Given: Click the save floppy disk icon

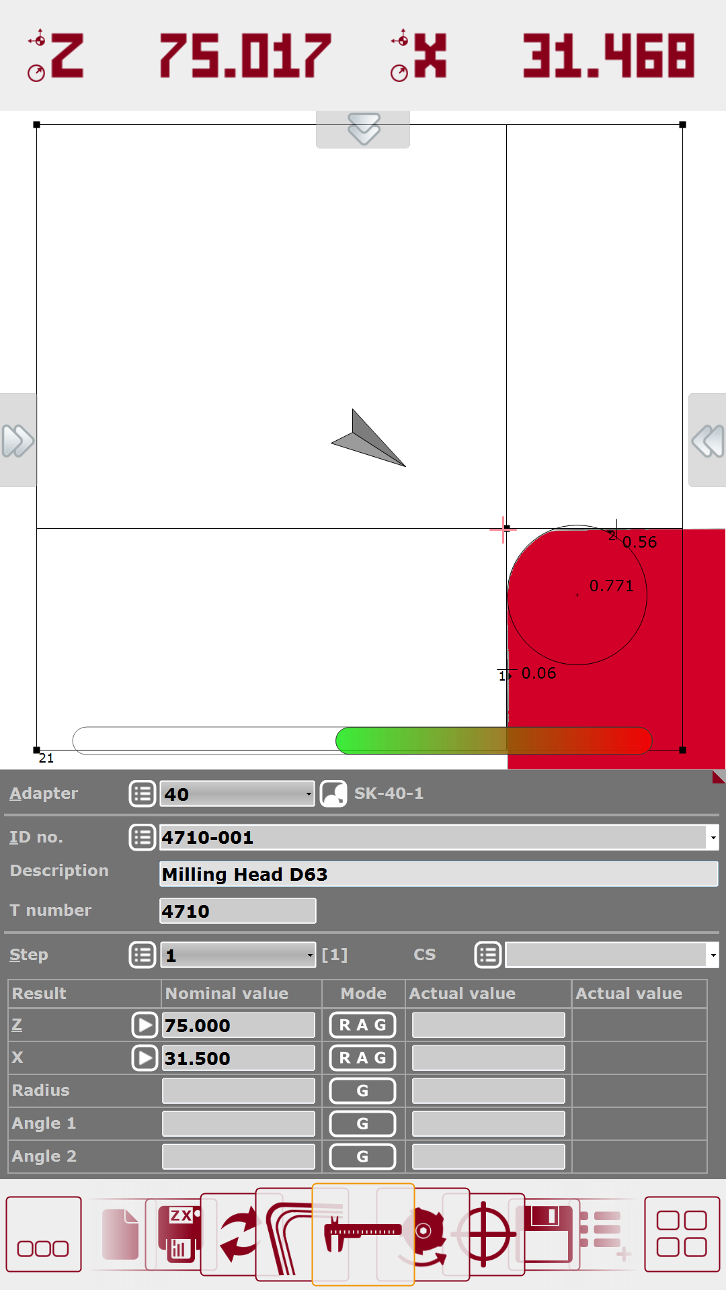Looking at the screenshot, I should point(546,1234).
